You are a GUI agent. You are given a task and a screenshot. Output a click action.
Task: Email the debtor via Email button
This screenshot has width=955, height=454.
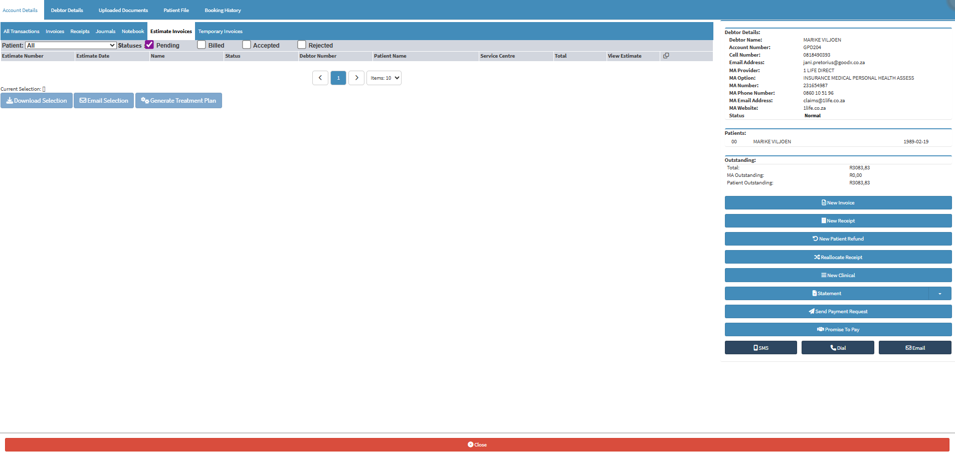tap(915, 348)
